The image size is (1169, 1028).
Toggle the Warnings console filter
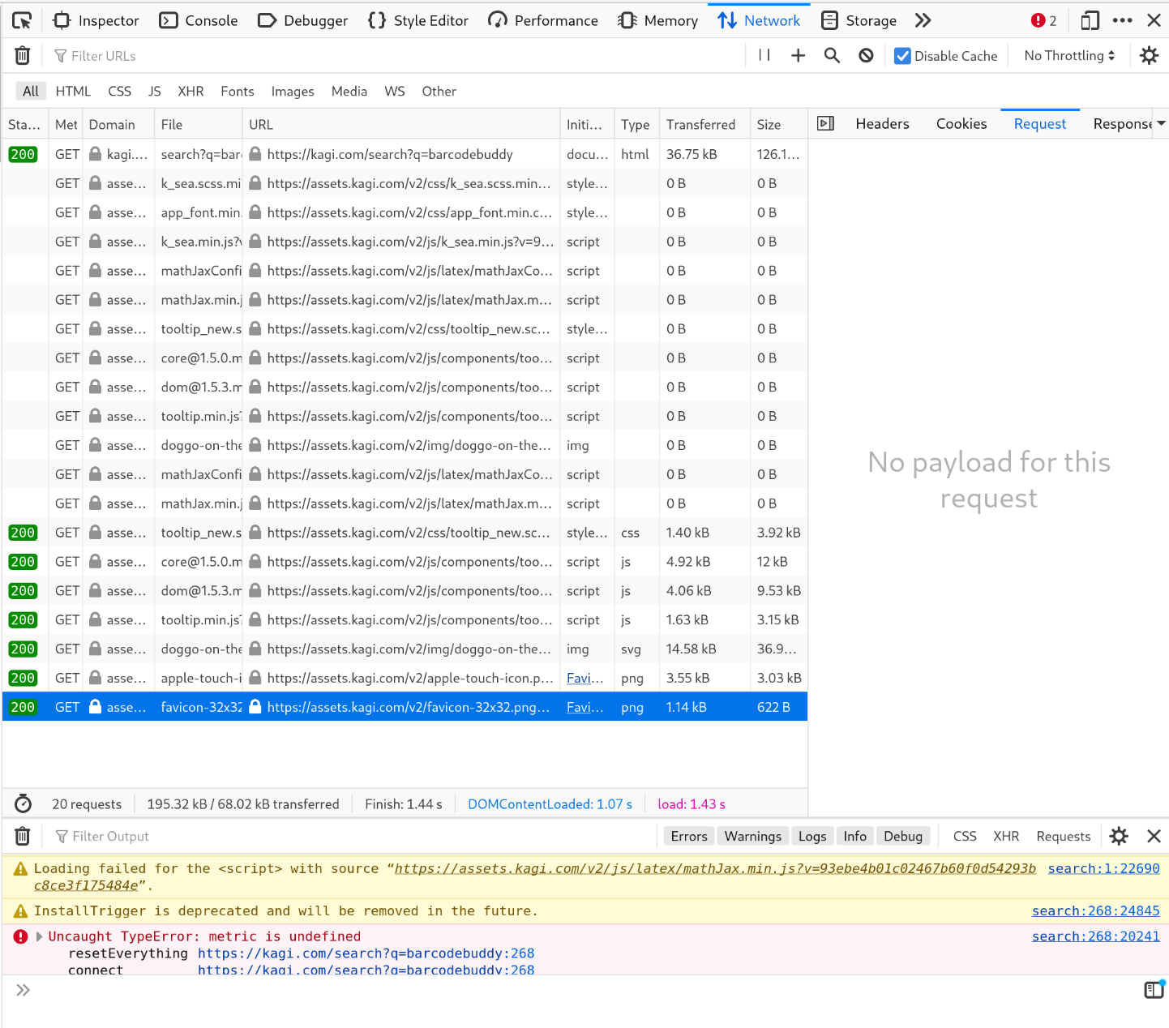pyautogui.click(x=752, y=836)
